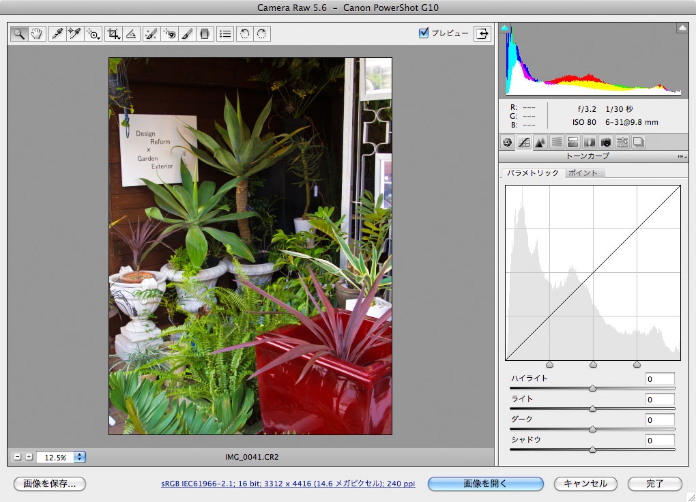The image size is (696, 502).
Task: Open the zoom level dropdown arrows
Action: coord(79,457)
